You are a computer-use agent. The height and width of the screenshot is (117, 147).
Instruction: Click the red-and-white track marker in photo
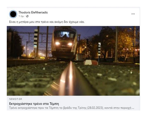click(91, 63)
